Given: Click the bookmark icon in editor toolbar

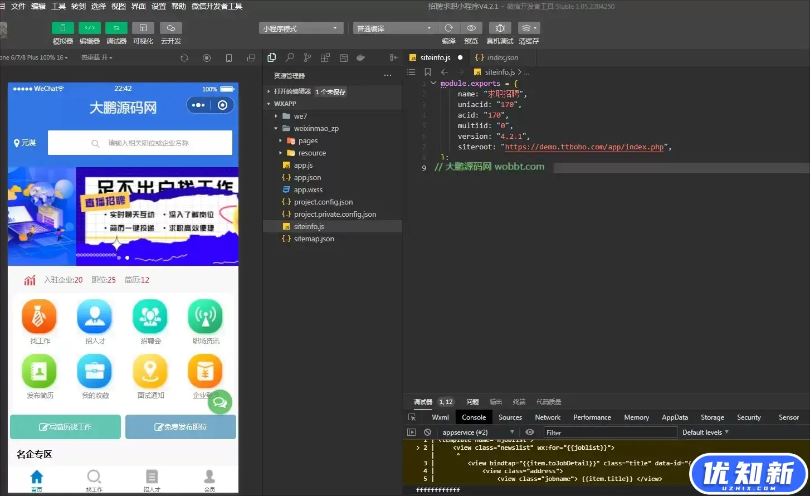Looking at the screenshot, I should coord(428,72).
